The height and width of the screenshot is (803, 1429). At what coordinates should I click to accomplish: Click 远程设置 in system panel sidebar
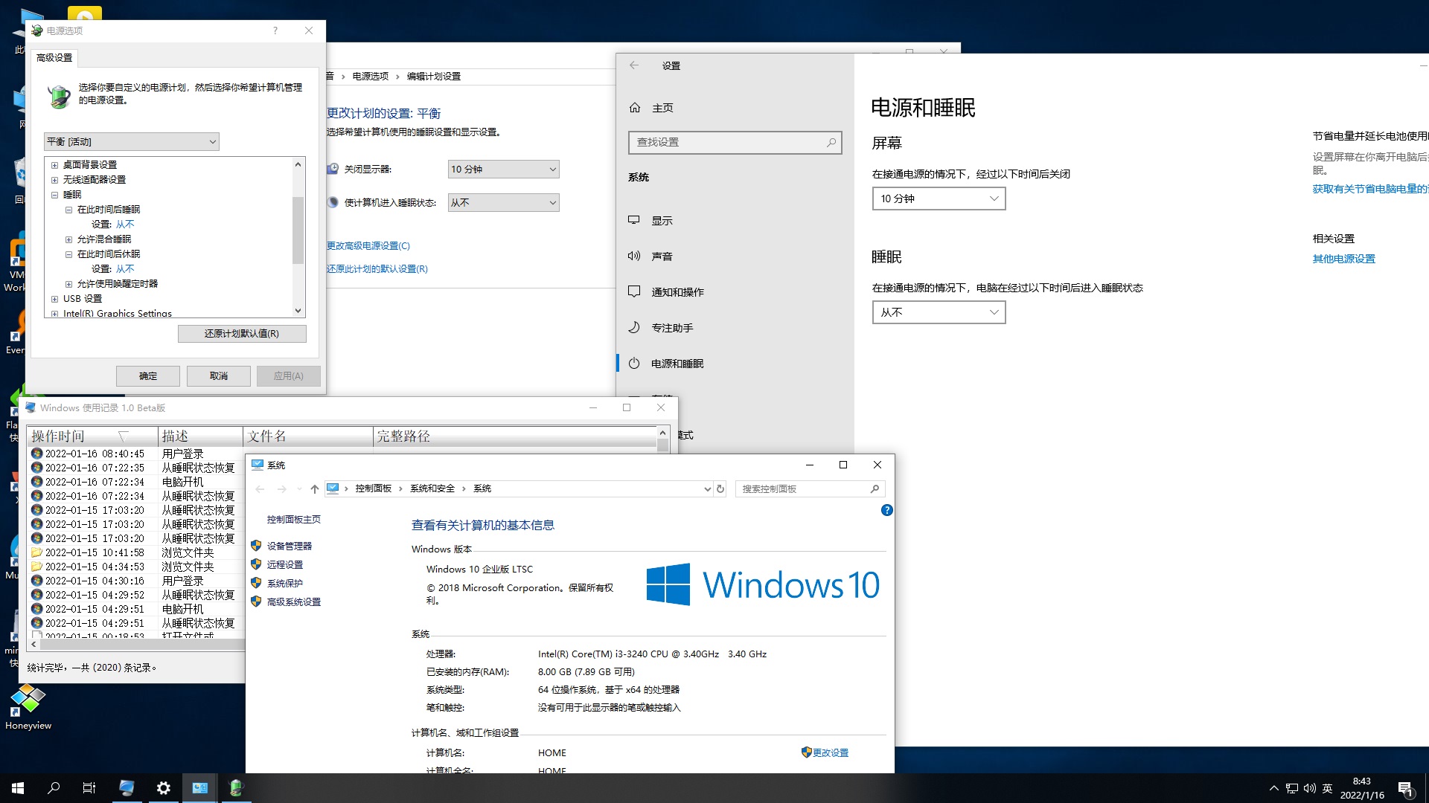(x=286, y=564)
